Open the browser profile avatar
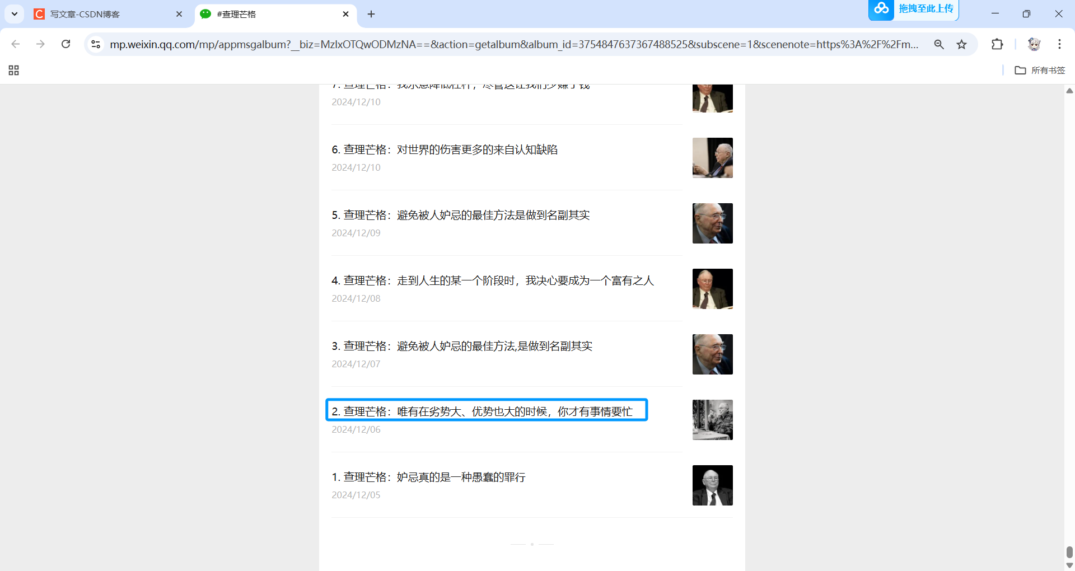Screen dimensions: 1075x571 coord(1034,44)
